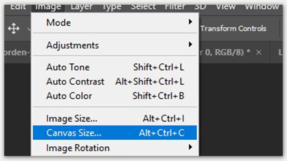Expand the Adjustments submenu arrow
The height and width of the screenshot is (161, 287).
tap(190, 45)
